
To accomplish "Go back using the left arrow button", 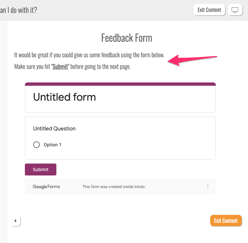I will tap(15, 221).
